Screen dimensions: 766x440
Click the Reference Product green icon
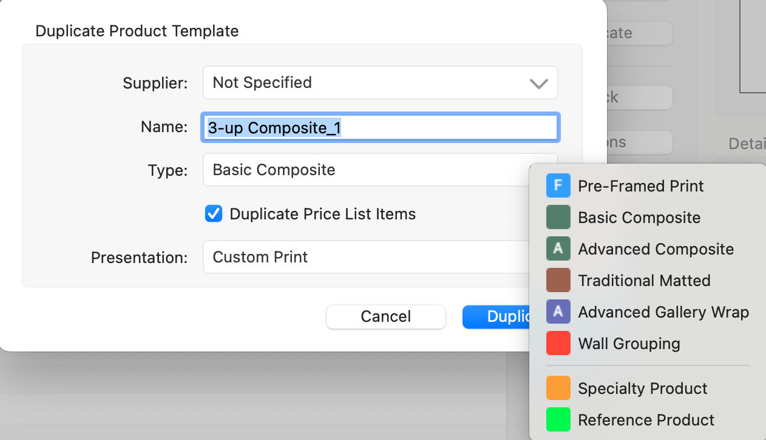[x=558, y=420]
